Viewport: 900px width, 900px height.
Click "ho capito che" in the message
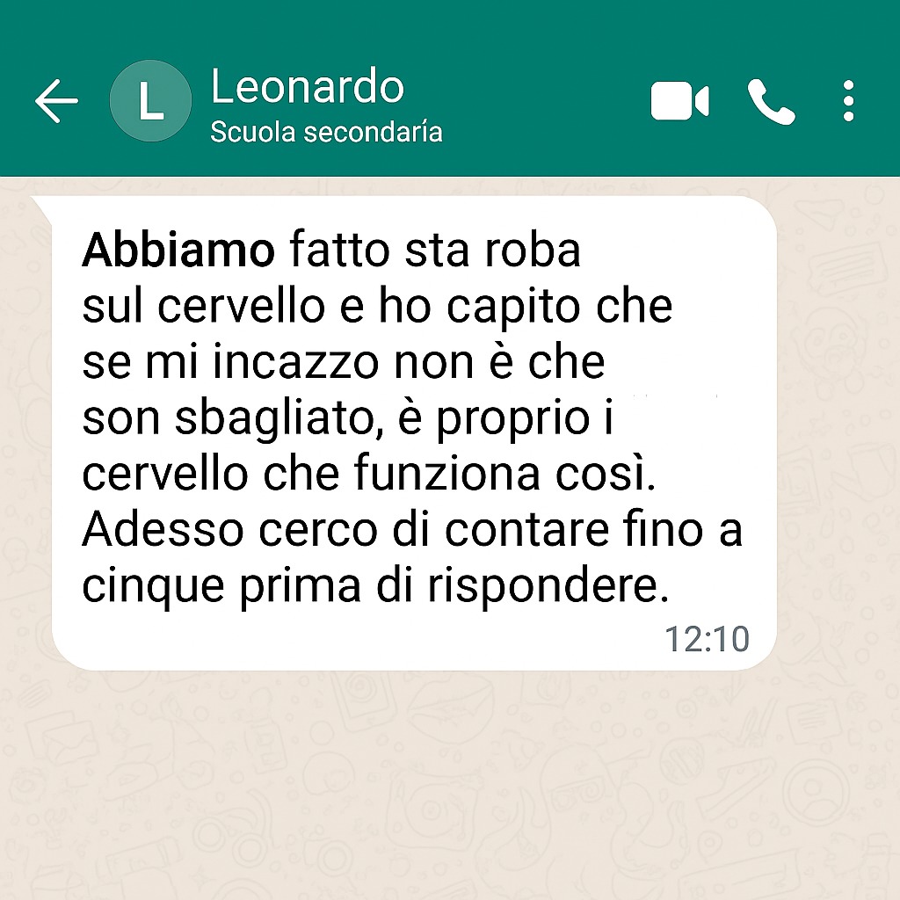526,308
